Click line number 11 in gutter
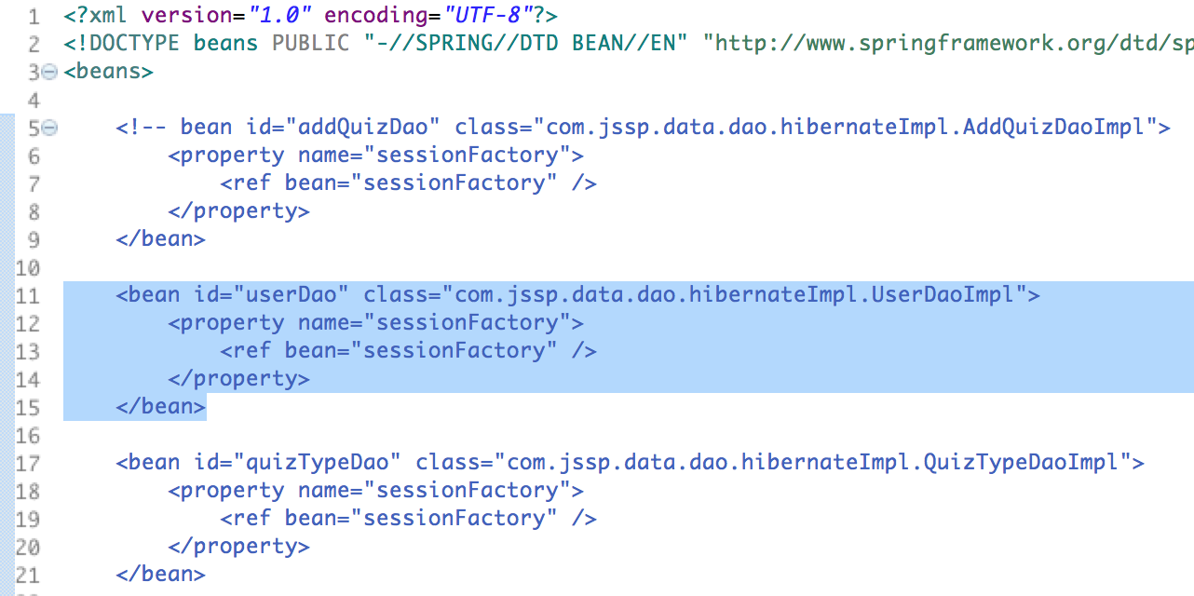 coord(28,295)
